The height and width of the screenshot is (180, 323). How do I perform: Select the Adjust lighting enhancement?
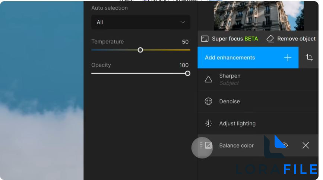point(258,123)
